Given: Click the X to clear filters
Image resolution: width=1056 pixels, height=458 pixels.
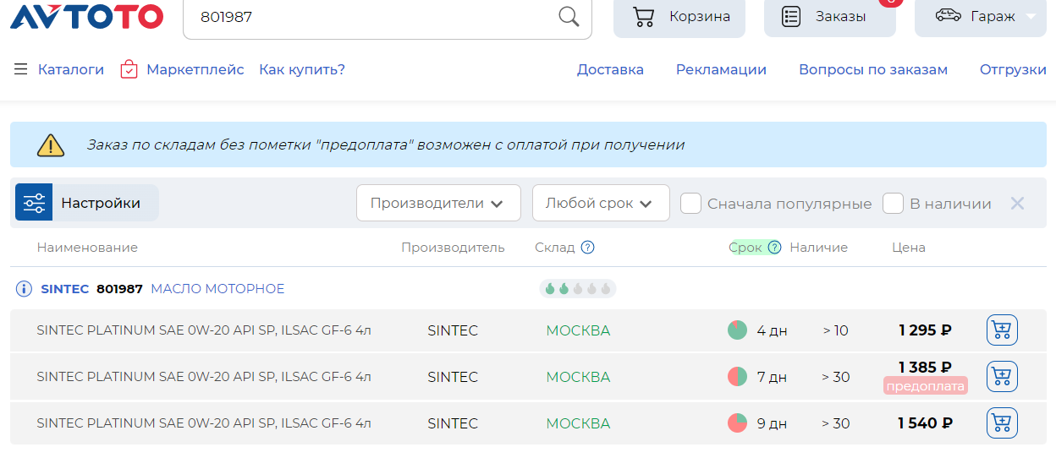Looking at the screenshot, I should tap(1017, 203).
